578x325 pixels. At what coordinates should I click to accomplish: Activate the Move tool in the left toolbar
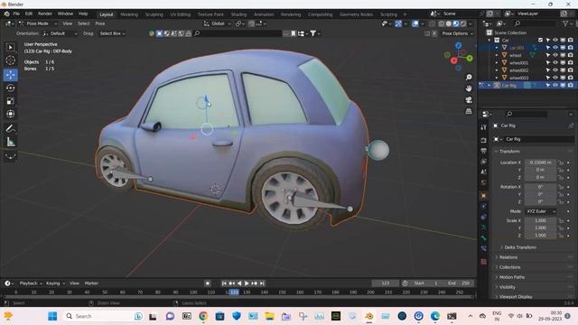pos(10,75)
